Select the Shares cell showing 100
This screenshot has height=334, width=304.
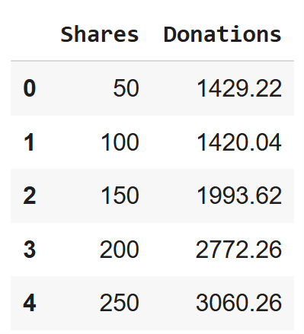[120, 142]
